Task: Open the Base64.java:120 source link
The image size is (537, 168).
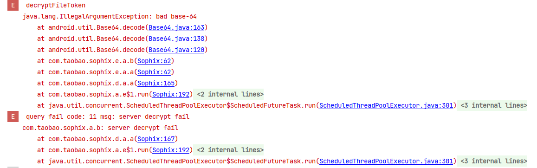Action: (x=176, y=50)
